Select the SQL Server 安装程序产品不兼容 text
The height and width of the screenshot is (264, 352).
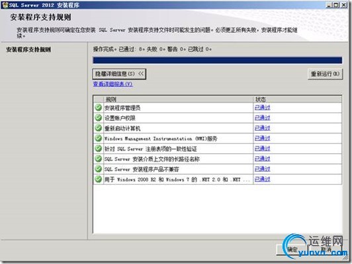click(x=142, y=169)
